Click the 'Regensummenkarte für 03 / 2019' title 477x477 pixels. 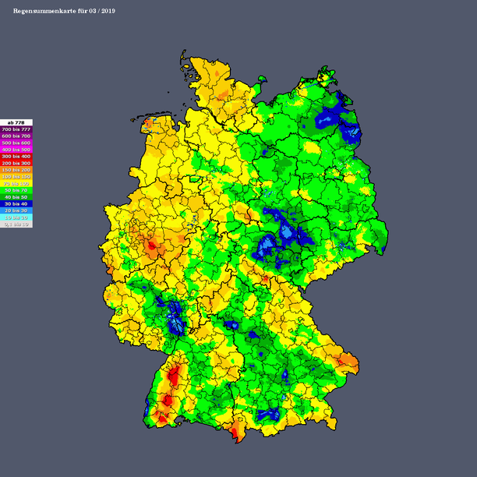[x=64, y=10]
